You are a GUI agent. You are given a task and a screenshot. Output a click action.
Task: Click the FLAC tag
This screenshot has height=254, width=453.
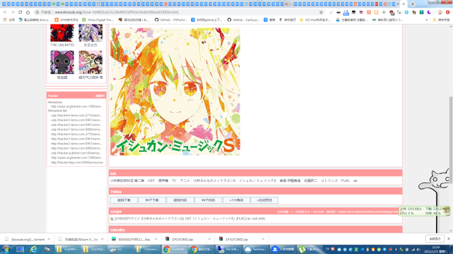(345, 181)
